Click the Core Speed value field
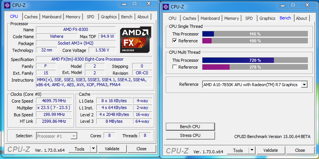The width and height of the screenshot is (319, 159). pyautogui.click(x=54, y=101)
